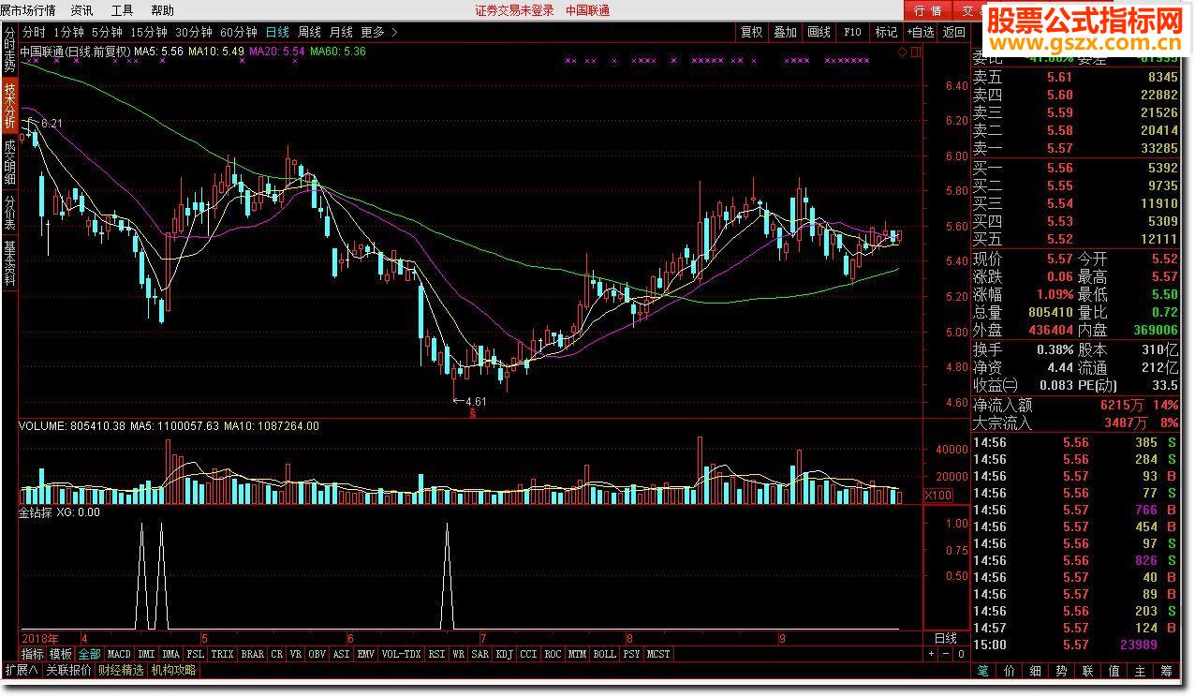Viewport: 1195px width, 697px height.
Task: Click the diamond icon above the price scale
Action: pyautogui.click(x=902, y=52)
